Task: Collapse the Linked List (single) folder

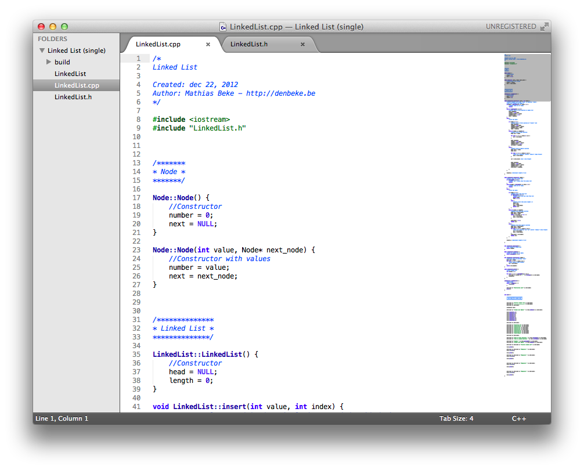Action: click(x=42, y=50)
